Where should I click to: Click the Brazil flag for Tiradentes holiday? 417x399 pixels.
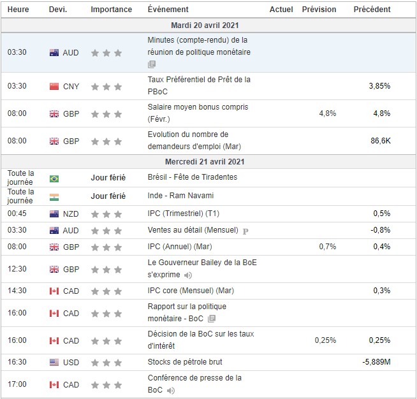54,179
